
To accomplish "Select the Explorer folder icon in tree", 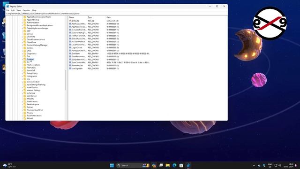I will click(x=25, y=59).
